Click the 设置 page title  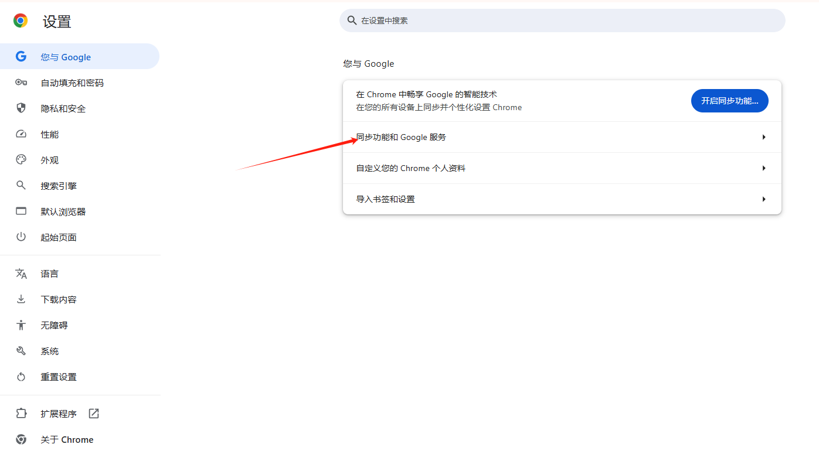point(57,22)
